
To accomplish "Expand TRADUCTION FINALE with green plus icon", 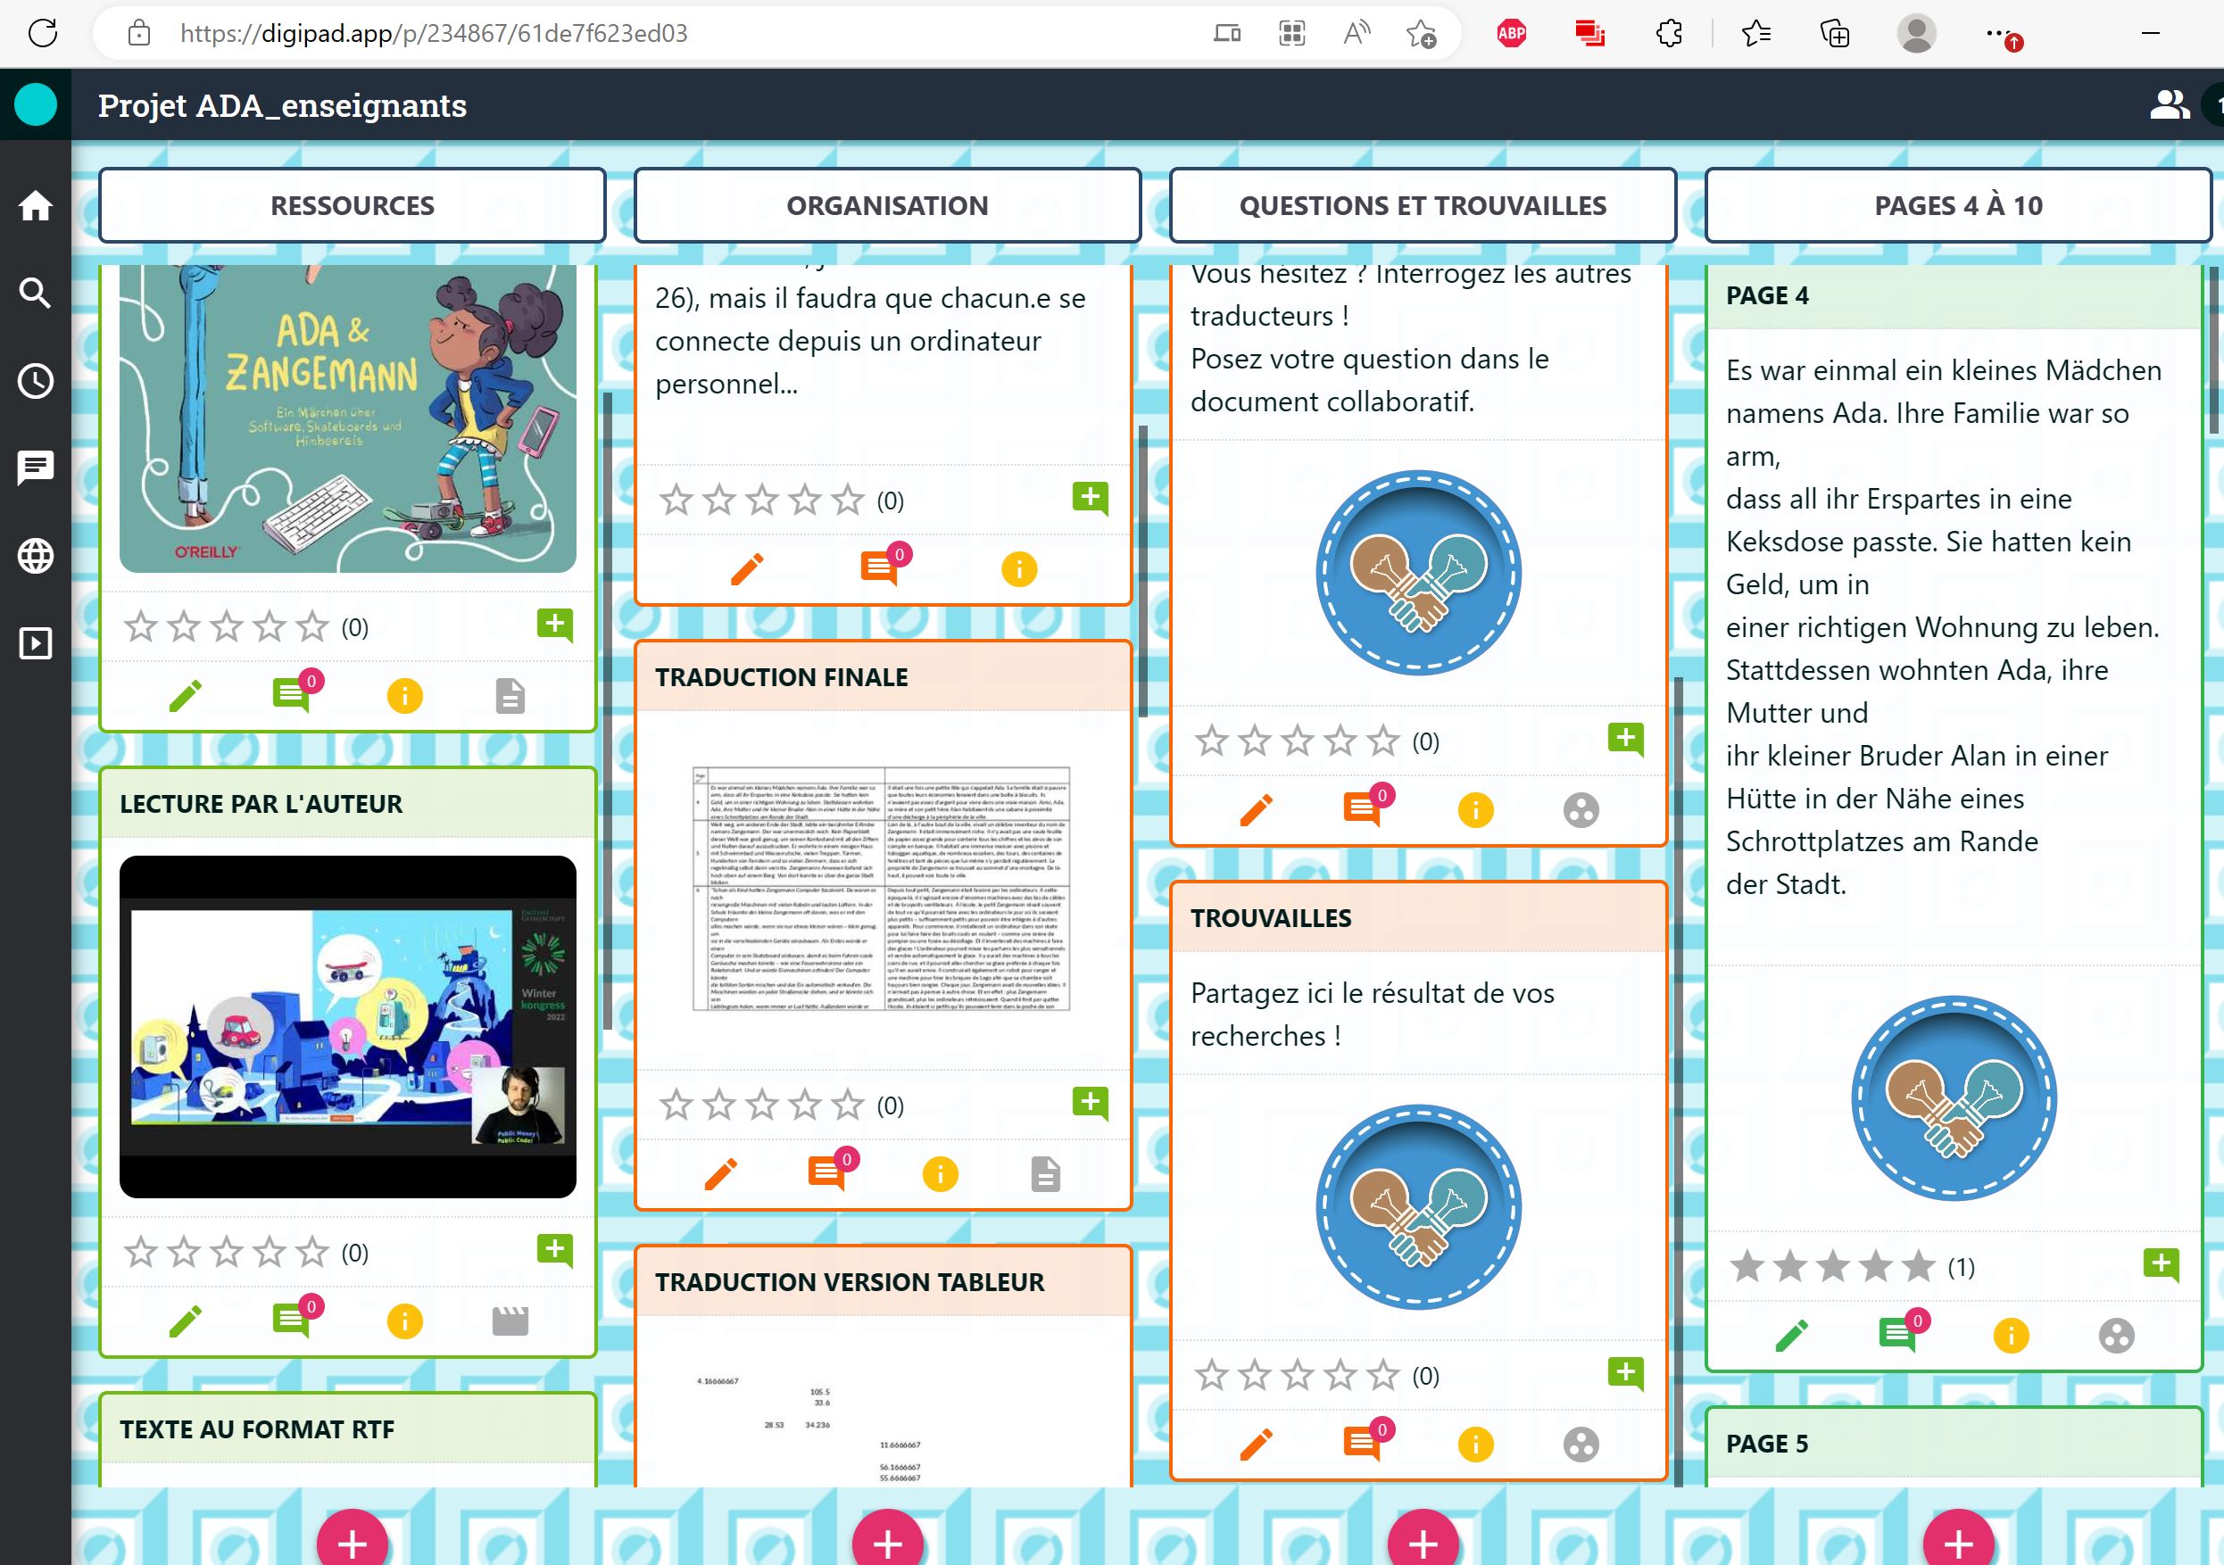I will tap(1090, 1102).
